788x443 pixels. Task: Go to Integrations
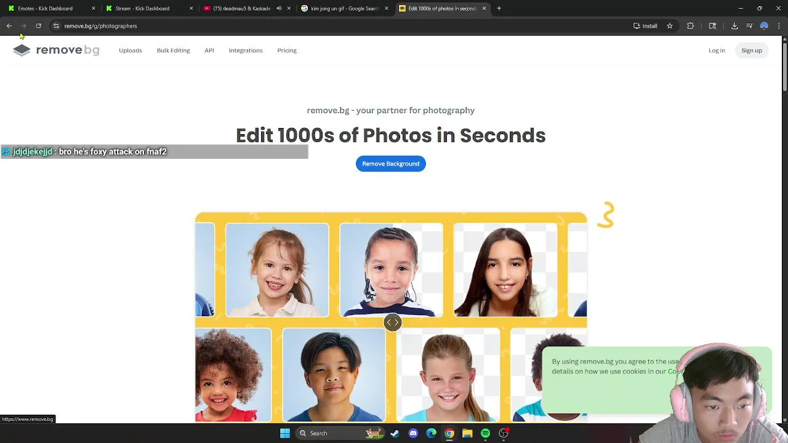click(x=246, y=50)
